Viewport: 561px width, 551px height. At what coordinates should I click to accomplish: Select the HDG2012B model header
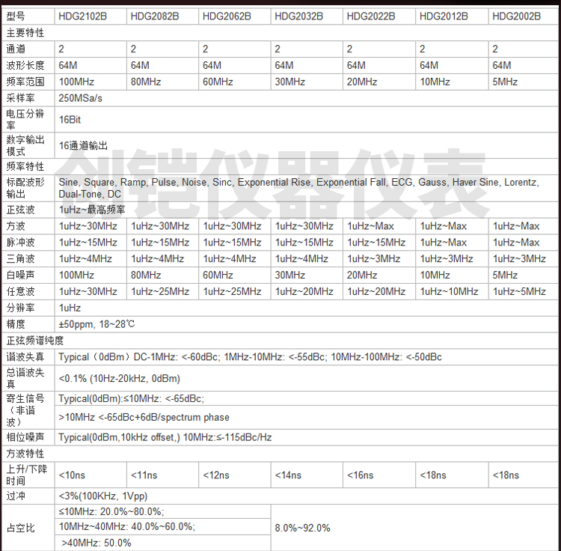pos(444,16)
